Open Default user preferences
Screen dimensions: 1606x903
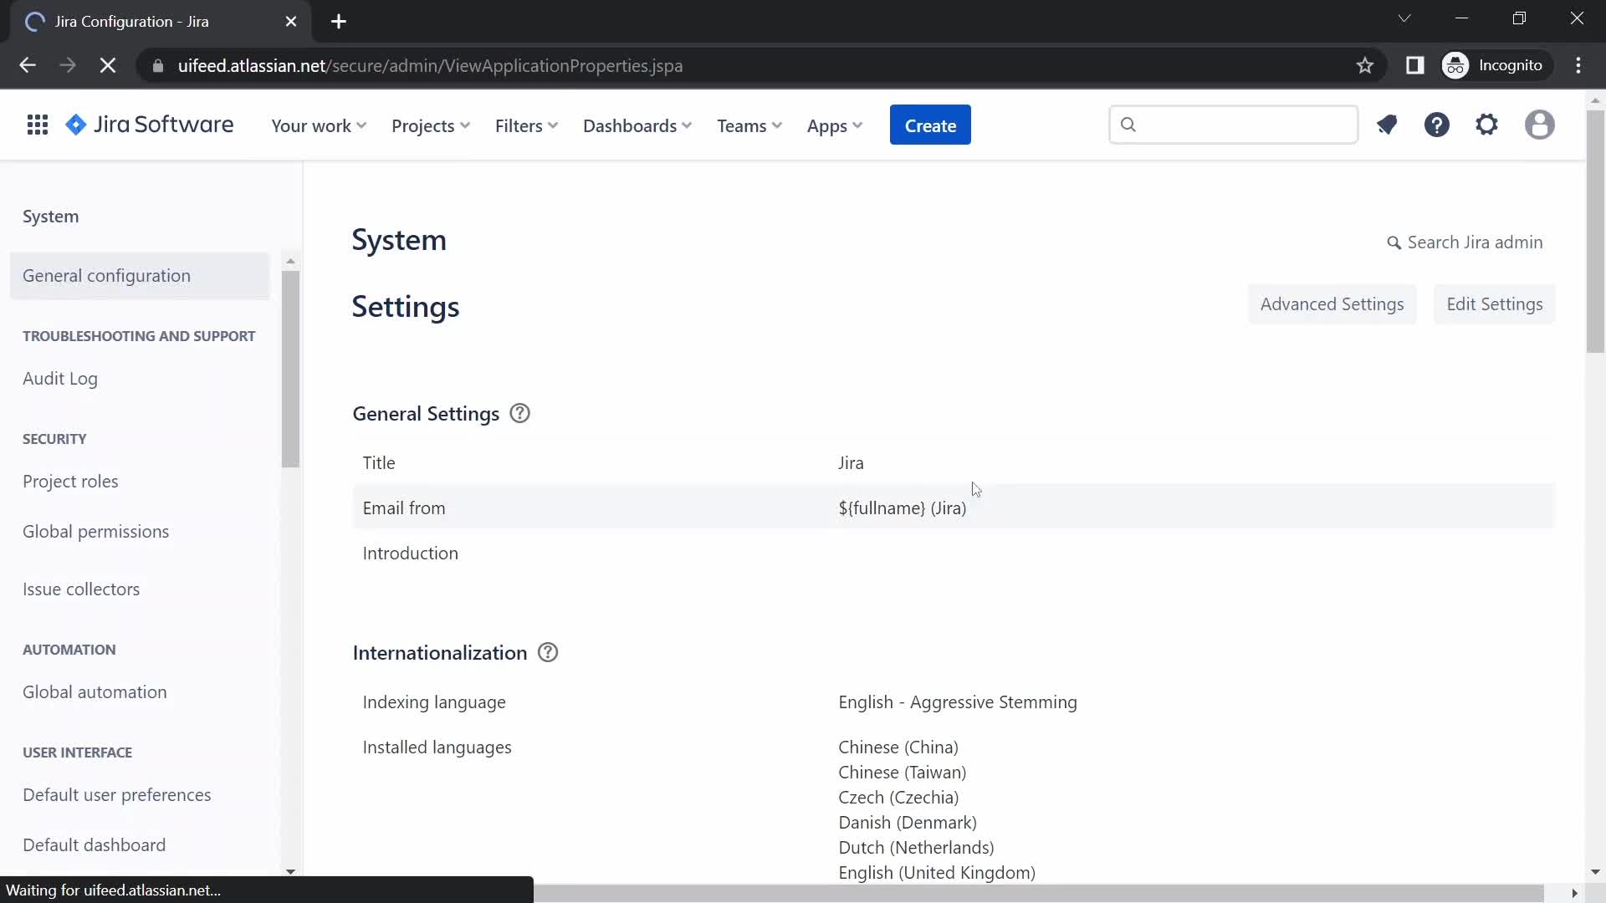click(x=117, y=795)
